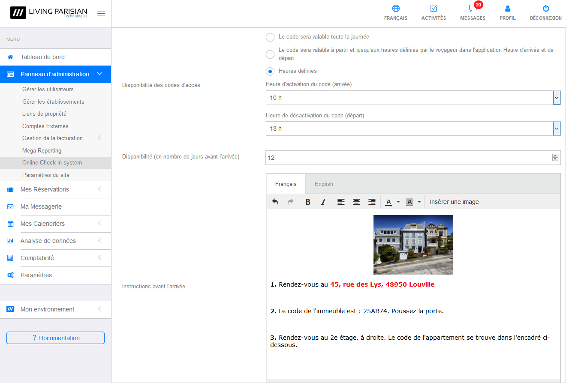
Task: Select the 'Heures définies' radio option
Action: pos(270,71)
